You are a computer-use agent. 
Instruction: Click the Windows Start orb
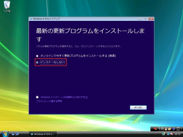tap(5, 134)
